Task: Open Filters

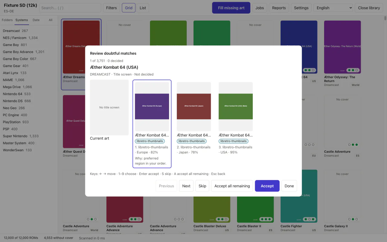Action: click(111, 8)
